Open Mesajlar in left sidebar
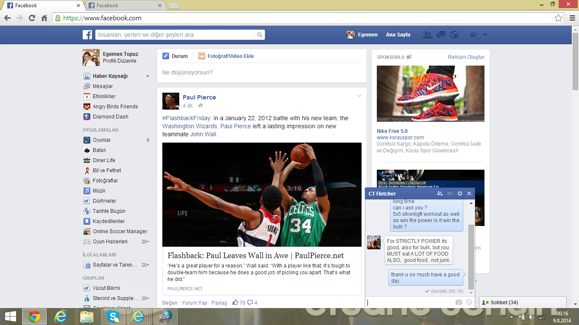Image resolution: width=579 pixels, height=325 pixels. click(103, 86)
